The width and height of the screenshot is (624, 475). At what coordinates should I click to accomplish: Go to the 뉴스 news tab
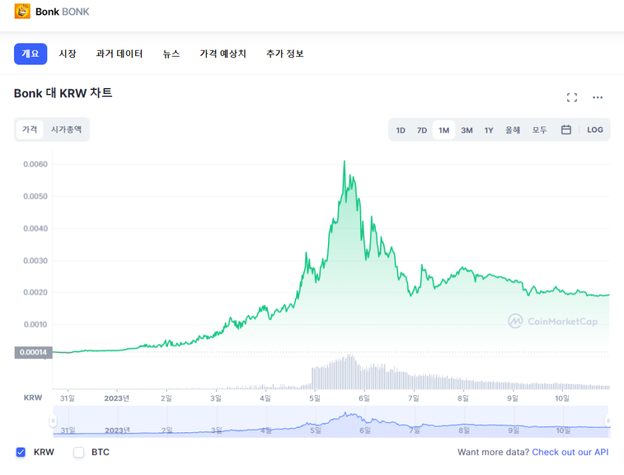click(x=171, y=54)
